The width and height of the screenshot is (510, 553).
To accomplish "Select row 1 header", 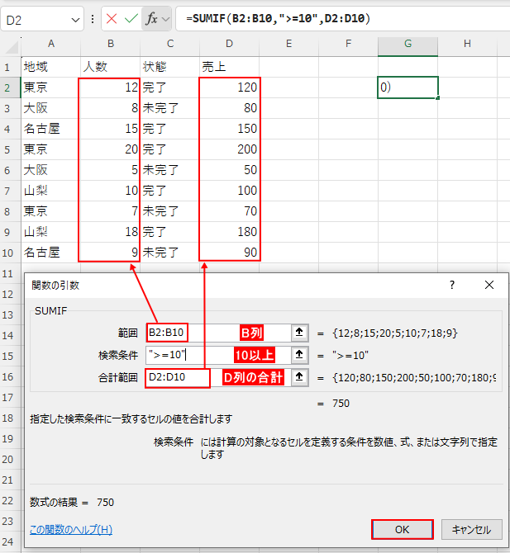I will [10, 66].
